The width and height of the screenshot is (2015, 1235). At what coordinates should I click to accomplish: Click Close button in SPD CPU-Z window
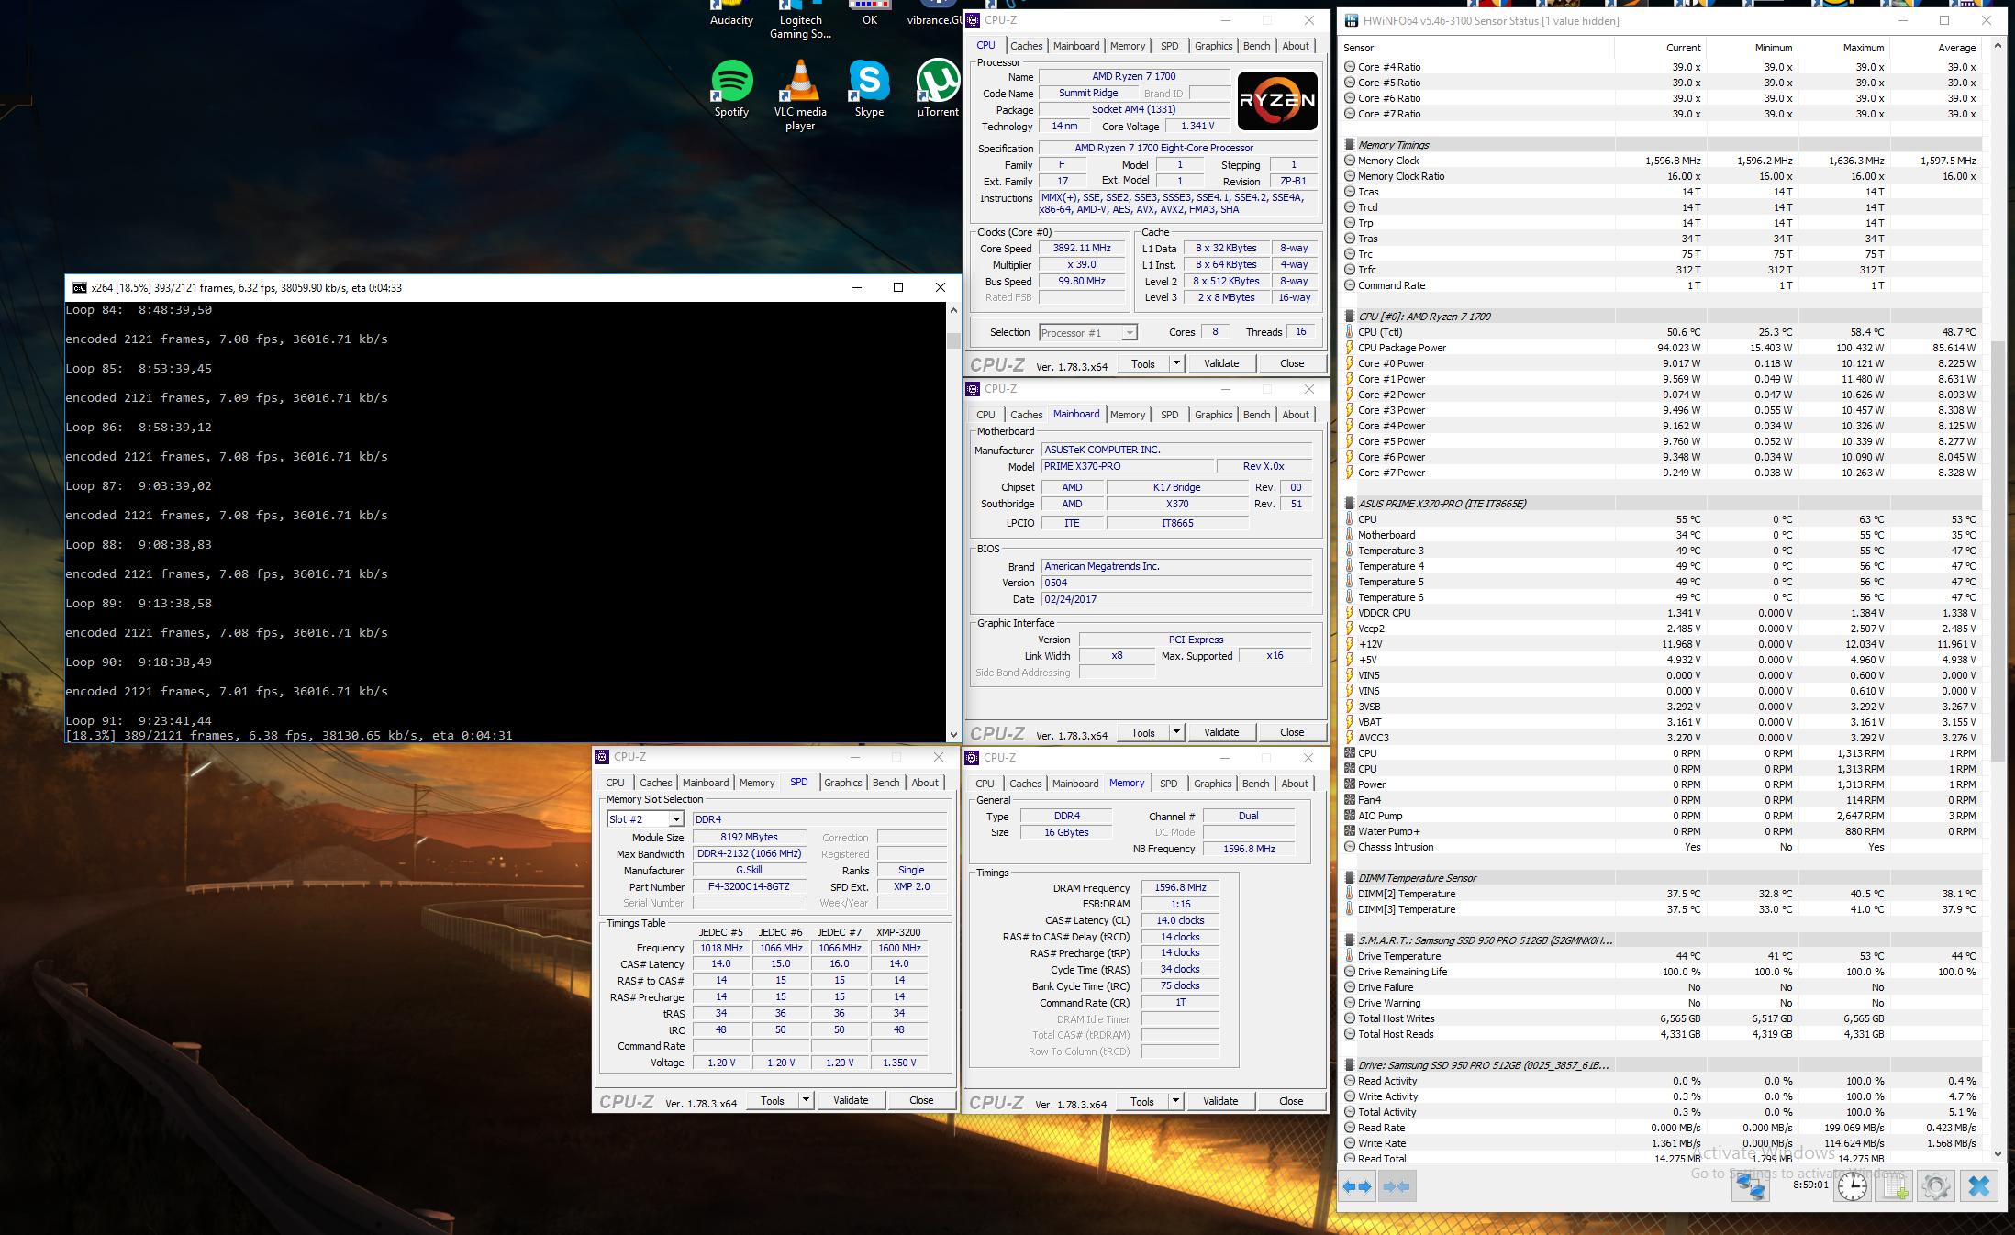click(921, 1100)
